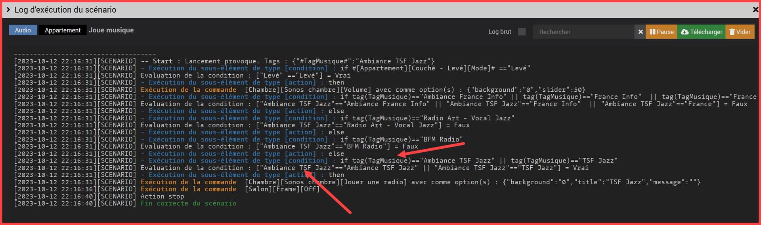Click the 'Log d'exécution du scénario' title
The image size is (761, 225).
click(x=65, y=9)
